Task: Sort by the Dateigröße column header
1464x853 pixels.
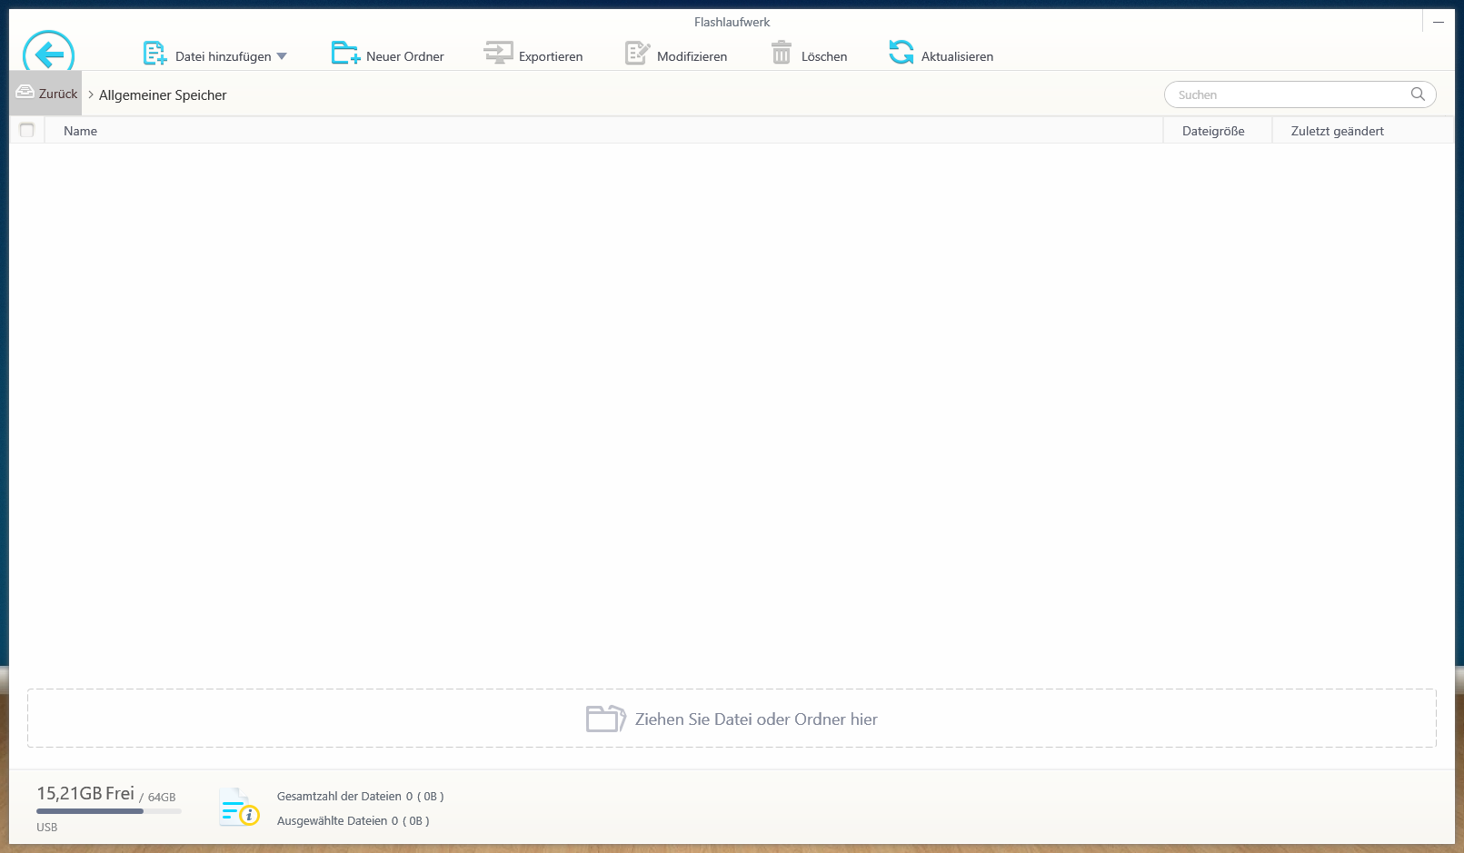Action: click(1213, 131)
